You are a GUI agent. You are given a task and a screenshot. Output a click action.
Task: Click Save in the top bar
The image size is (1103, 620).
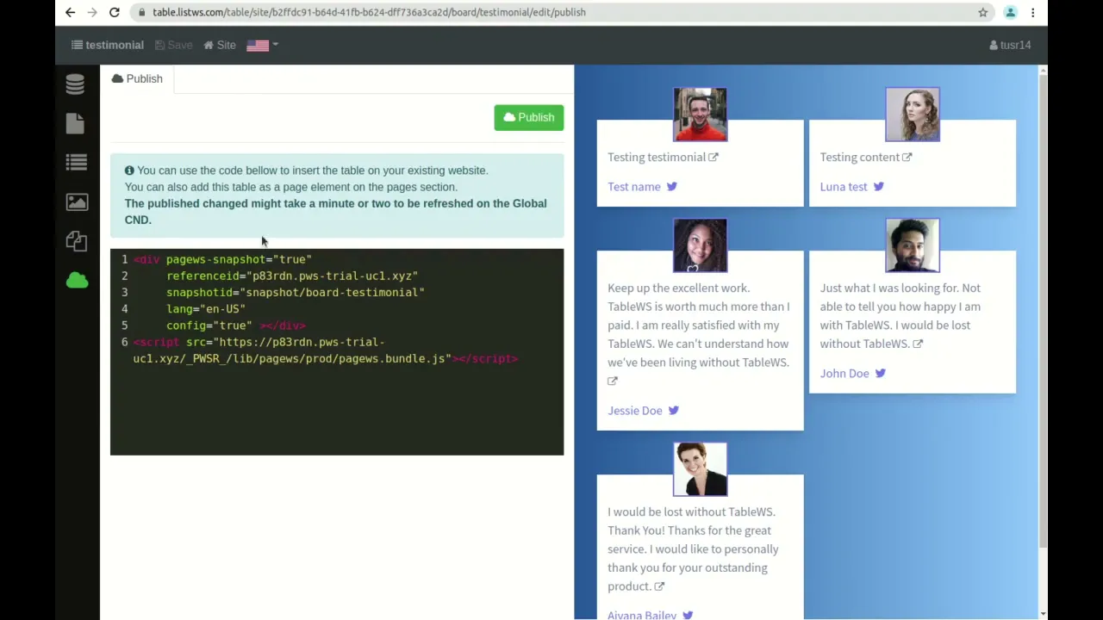(174, 45)
